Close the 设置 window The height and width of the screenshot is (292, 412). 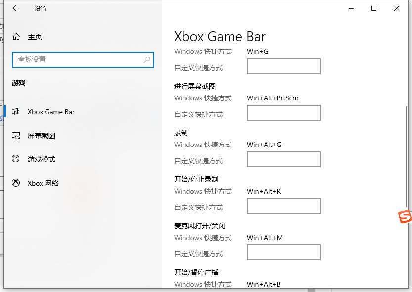(x=397, y=8)
